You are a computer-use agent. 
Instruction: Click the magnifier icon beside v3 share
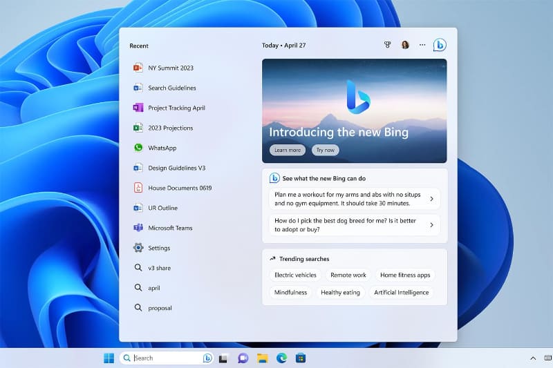tap(138, 268)
